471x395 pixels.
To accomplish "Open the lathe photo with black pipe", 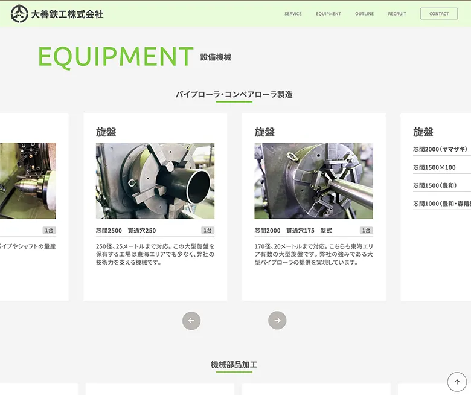I will 155,181.
